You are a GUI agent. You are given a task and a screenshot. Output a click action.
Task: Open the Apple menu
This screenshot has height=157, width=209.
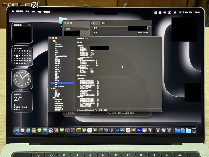click(x=13, y=11)
